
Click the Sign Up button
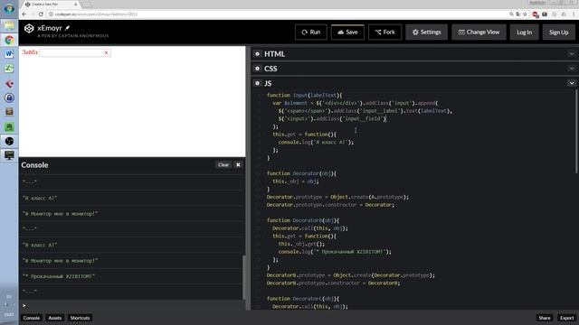[x=559, y=32]
